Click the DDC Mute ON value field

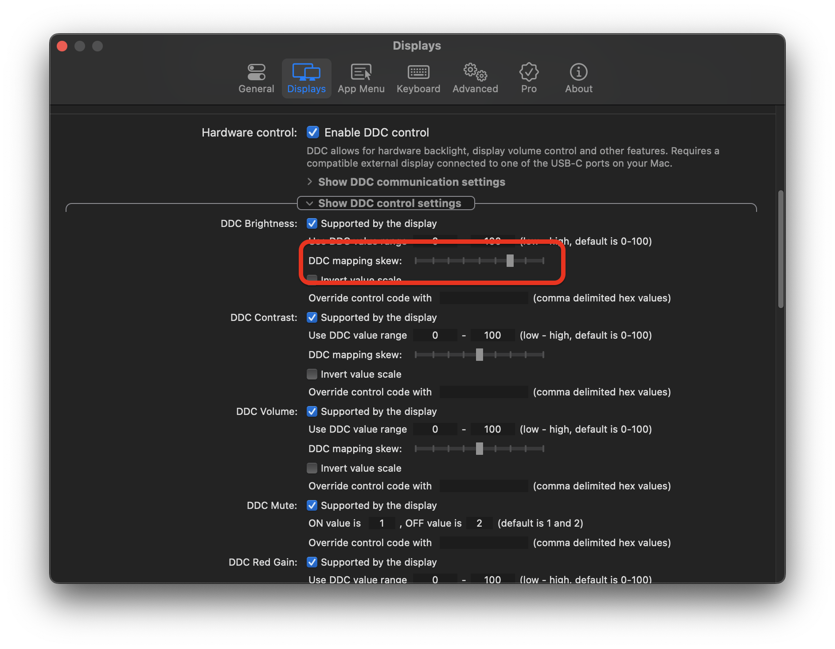(381, 523)
